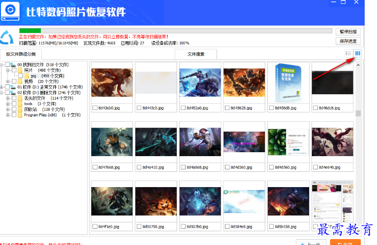
Task: Click file name 8d4f1e0.jpg
Action: point(109,226)
